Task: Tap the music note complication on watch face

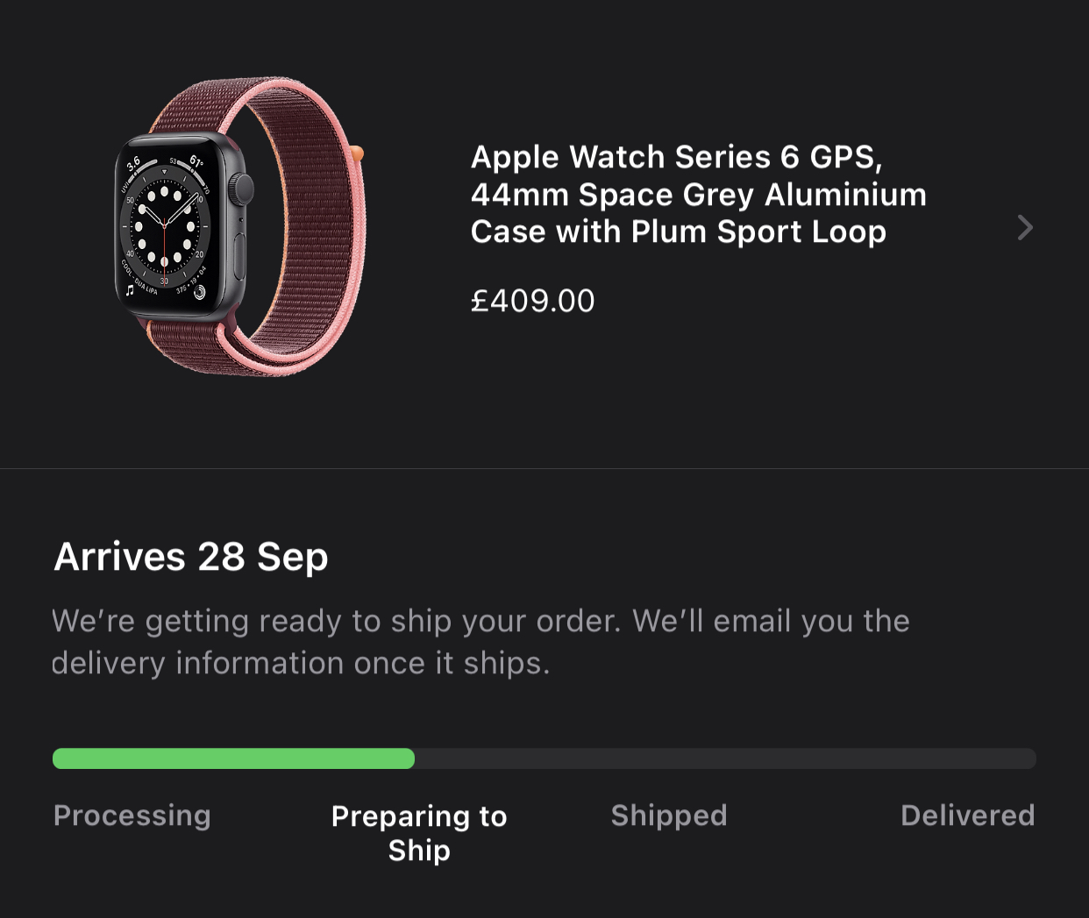Action: click(x=130, y=289)
